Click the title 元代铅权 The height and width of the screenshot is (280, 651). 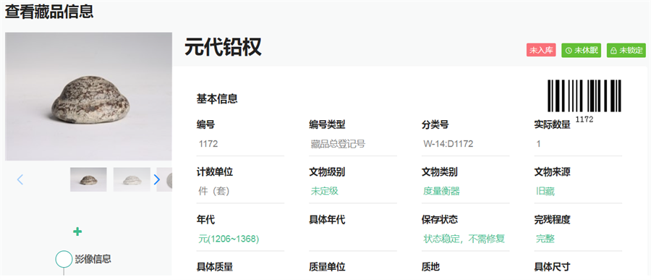[223, 47]
